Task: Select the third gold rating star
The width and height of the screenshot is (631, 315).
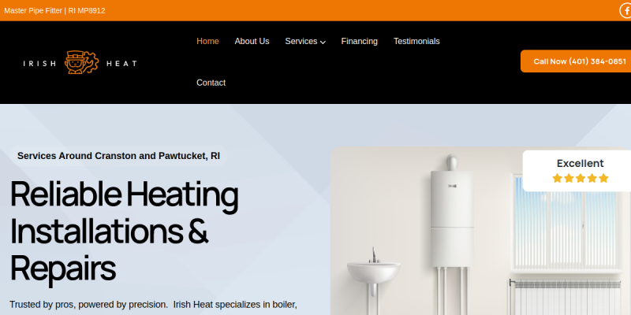Action: tap(581, 178)
